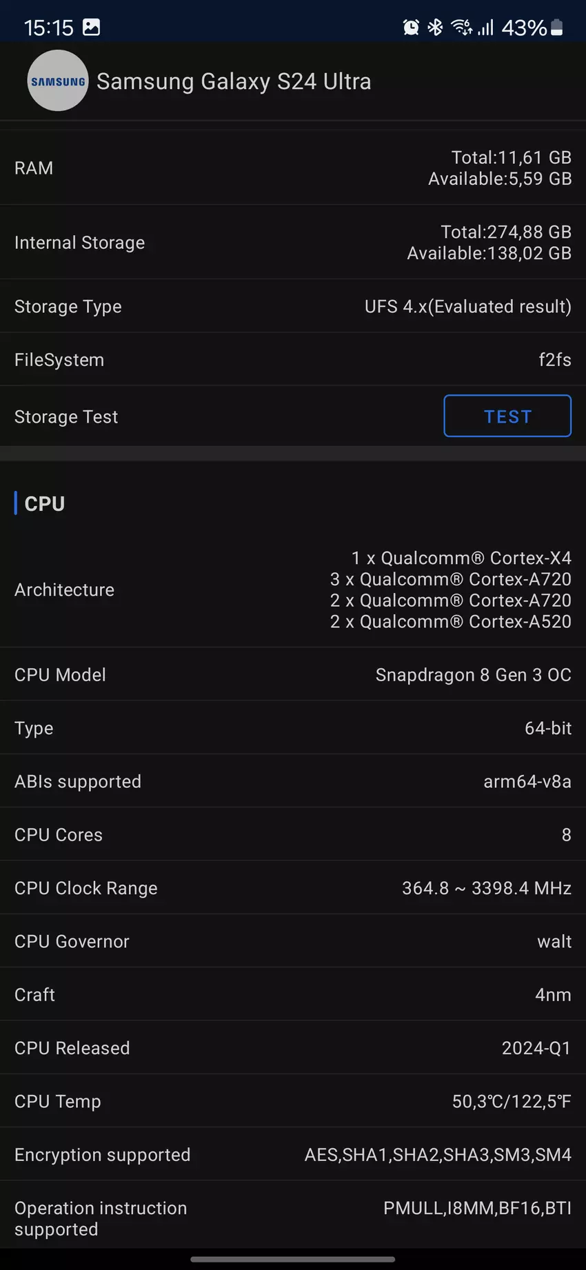Select the CPU Governor row
The width and height of the screenshot is (586, 1270).
pyautogui.click(x=293, y=941)
